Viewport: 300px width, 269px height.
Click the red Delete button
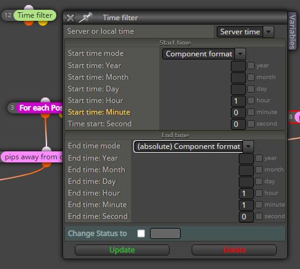tap(234, 250)
